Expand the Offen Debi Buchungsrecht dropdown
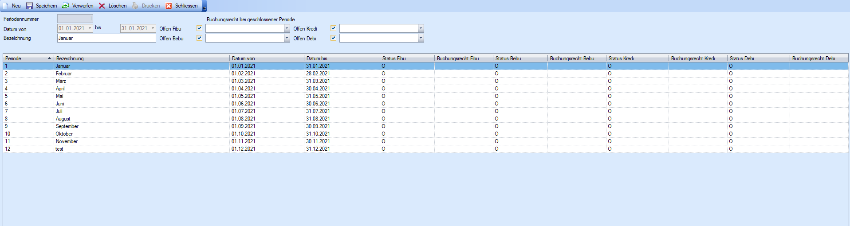 tap(421, 38)
